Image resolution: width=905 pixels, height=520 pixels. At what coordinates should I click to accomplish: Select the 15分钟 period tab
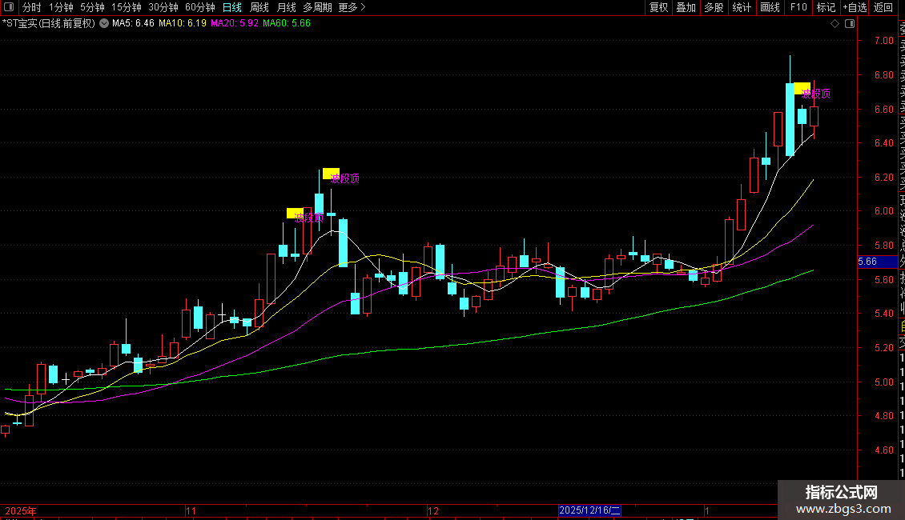tap(126, 7)
